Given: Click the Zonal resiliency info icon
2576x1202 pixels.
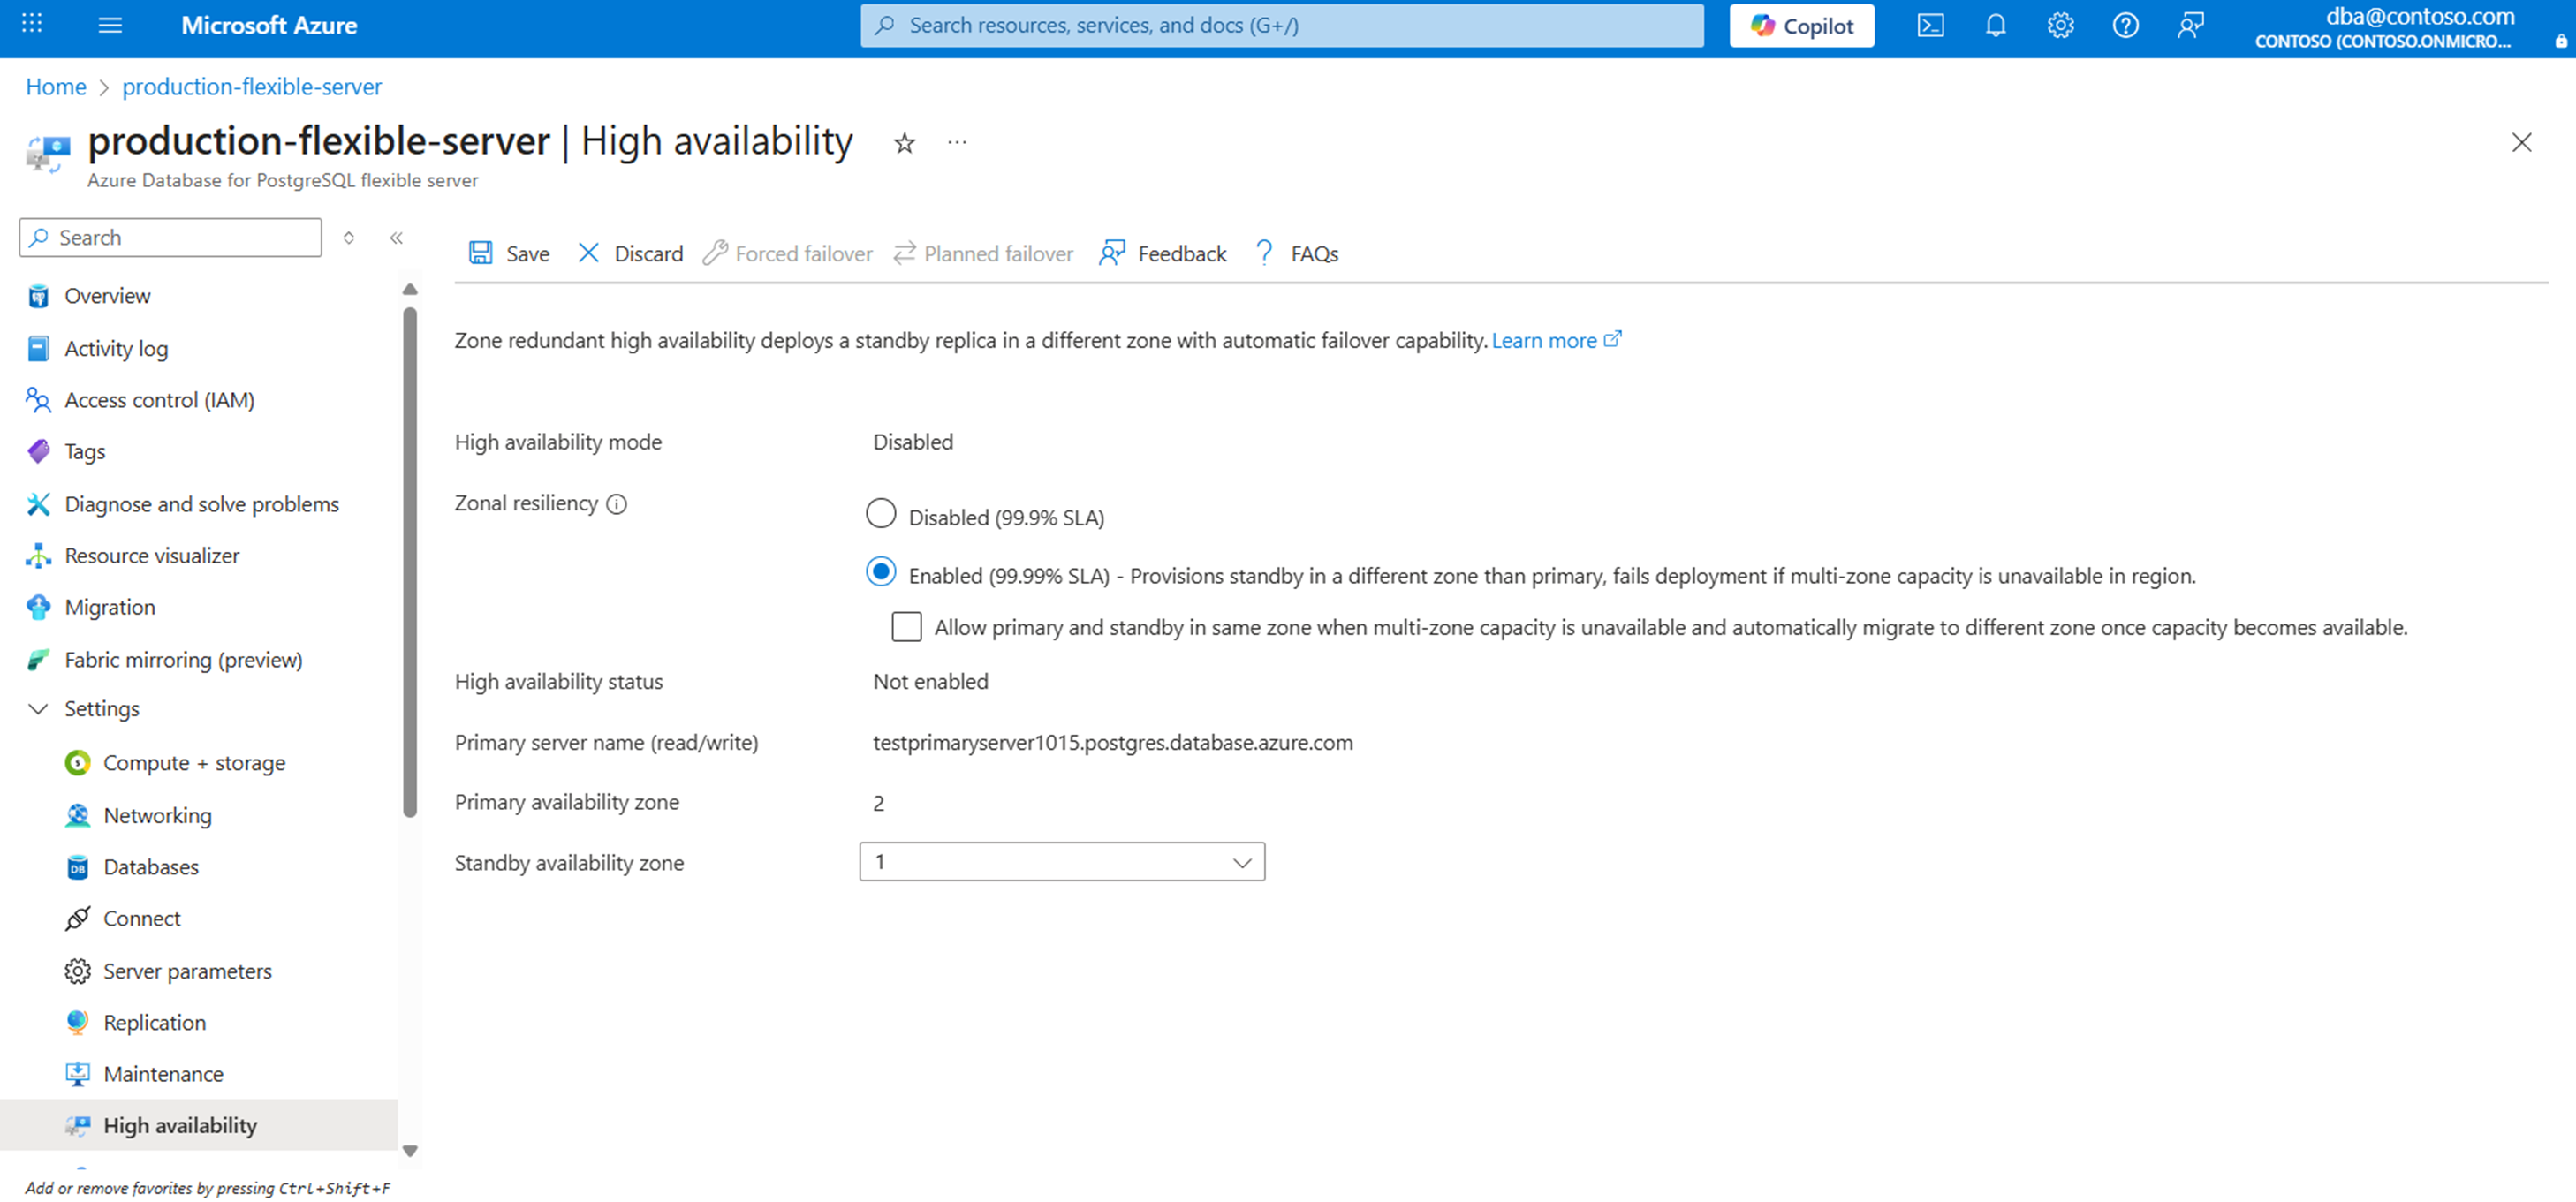Looking at the screenshot, I should click(x=617, y=504).
